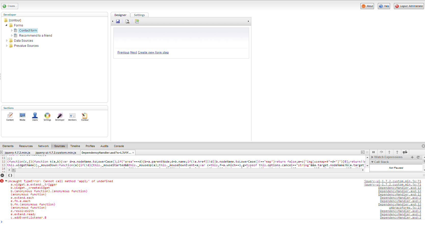The height and width of the screenshot is (231, 425).
Task: Click the Step over debugger icon
Action: click(381, 152)
